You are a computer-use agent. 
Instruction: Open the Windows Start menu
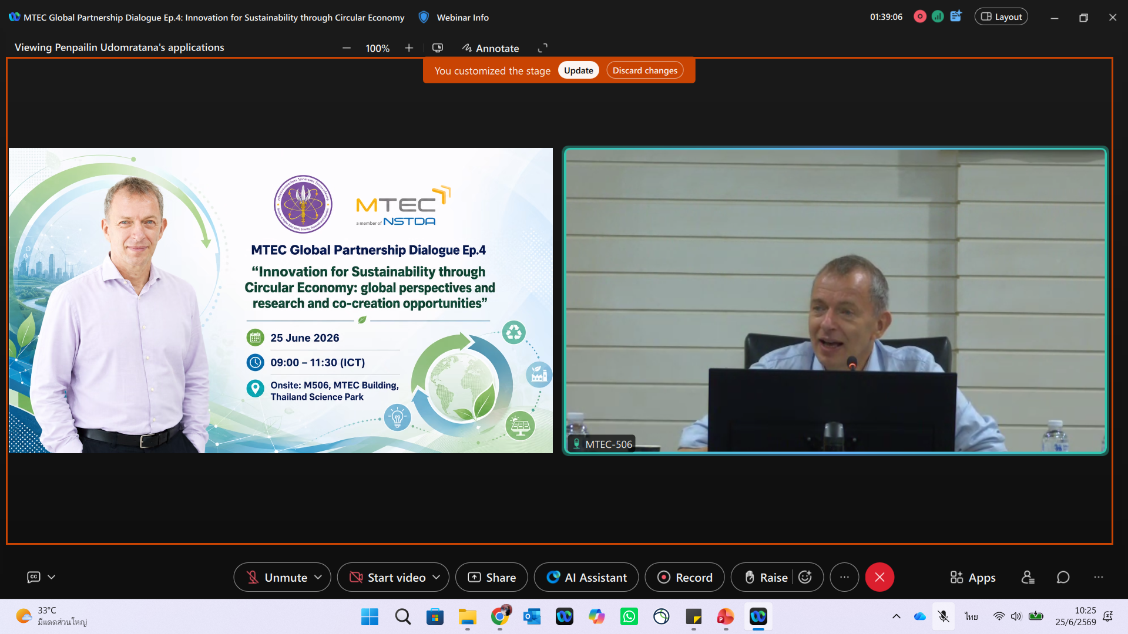point(370,617)
